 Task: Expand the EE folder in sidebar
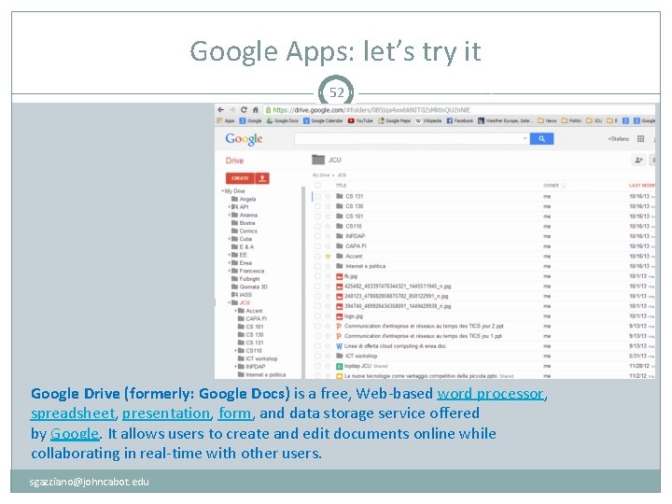click(229, 255)
